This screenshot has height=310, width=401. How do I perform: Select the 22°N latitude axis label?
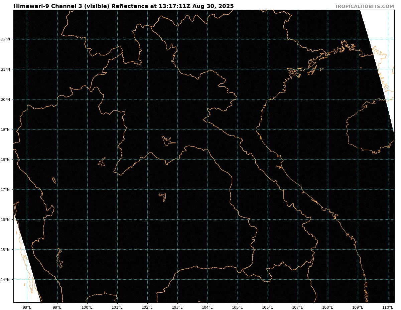pos(6,39)
